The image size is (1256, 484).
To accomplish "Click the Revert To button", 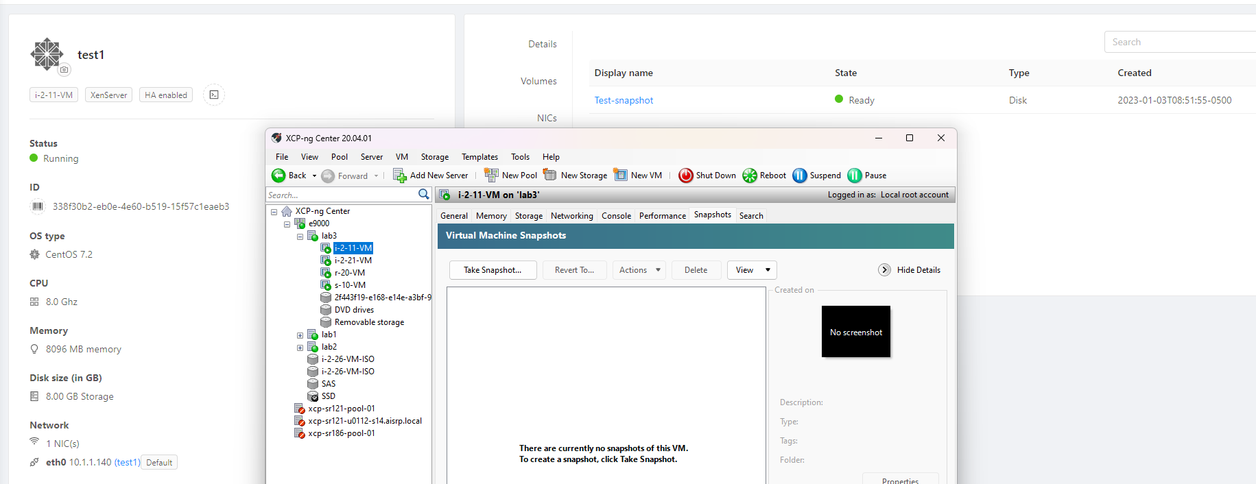I will [x=575, y=270].
